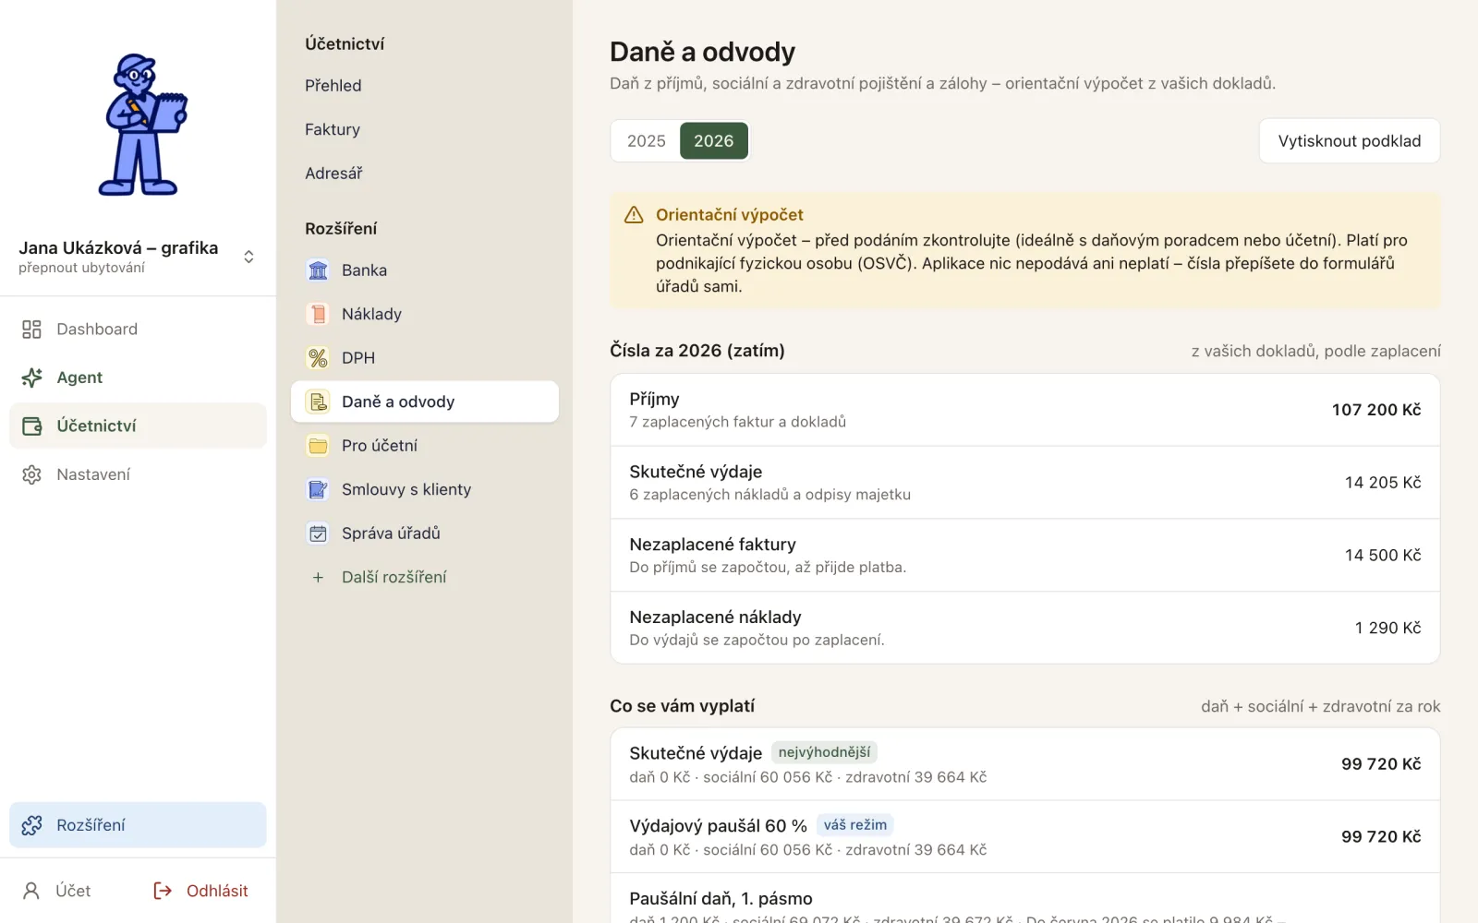Click the Další rozšíření link
1478x923 pixels.
(394, 577)
